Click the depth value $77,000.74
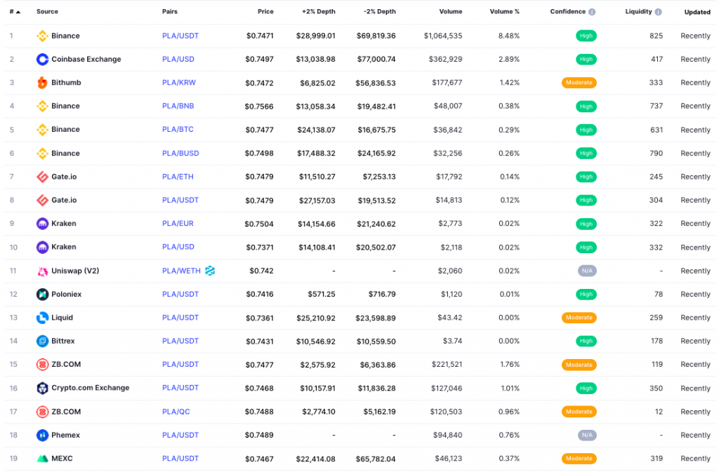The width and height of the screenshot is (719, 472). coord(376,59)
